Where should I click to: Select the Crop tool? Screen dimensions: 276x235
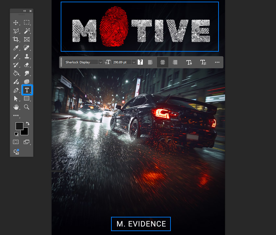pos(16,39)
